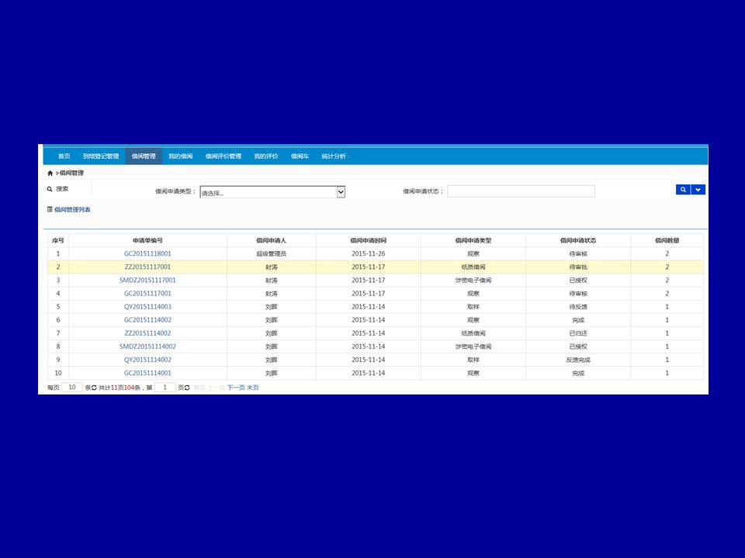
Task: Click the 借阅申请人 column header
Action: coord(272,240)
